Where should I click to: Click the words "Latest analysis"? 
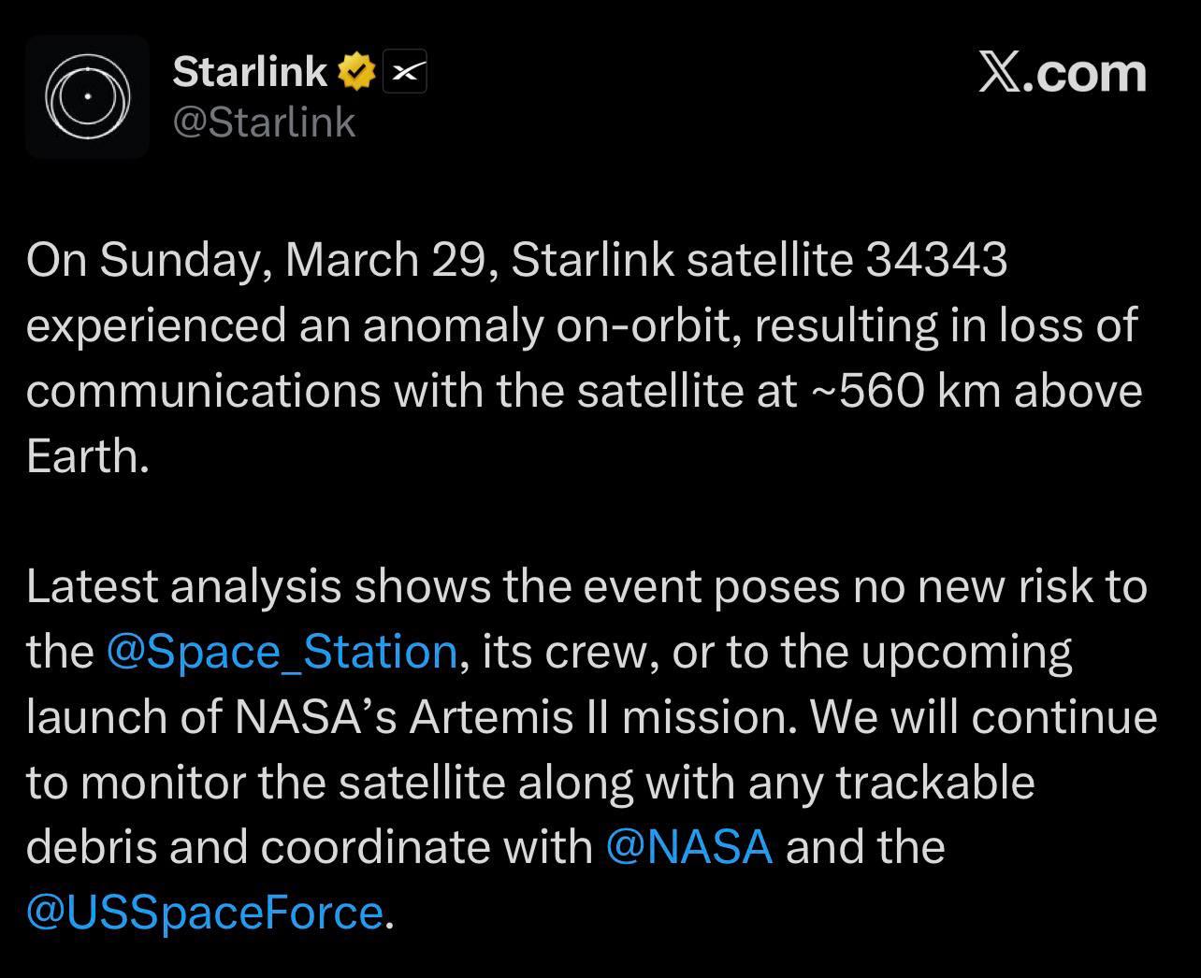click(x=183, y=587)
